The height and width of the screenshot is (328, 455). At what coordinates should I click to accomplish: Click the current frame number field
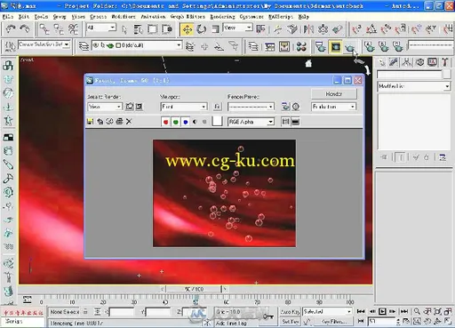coord(381,321)
